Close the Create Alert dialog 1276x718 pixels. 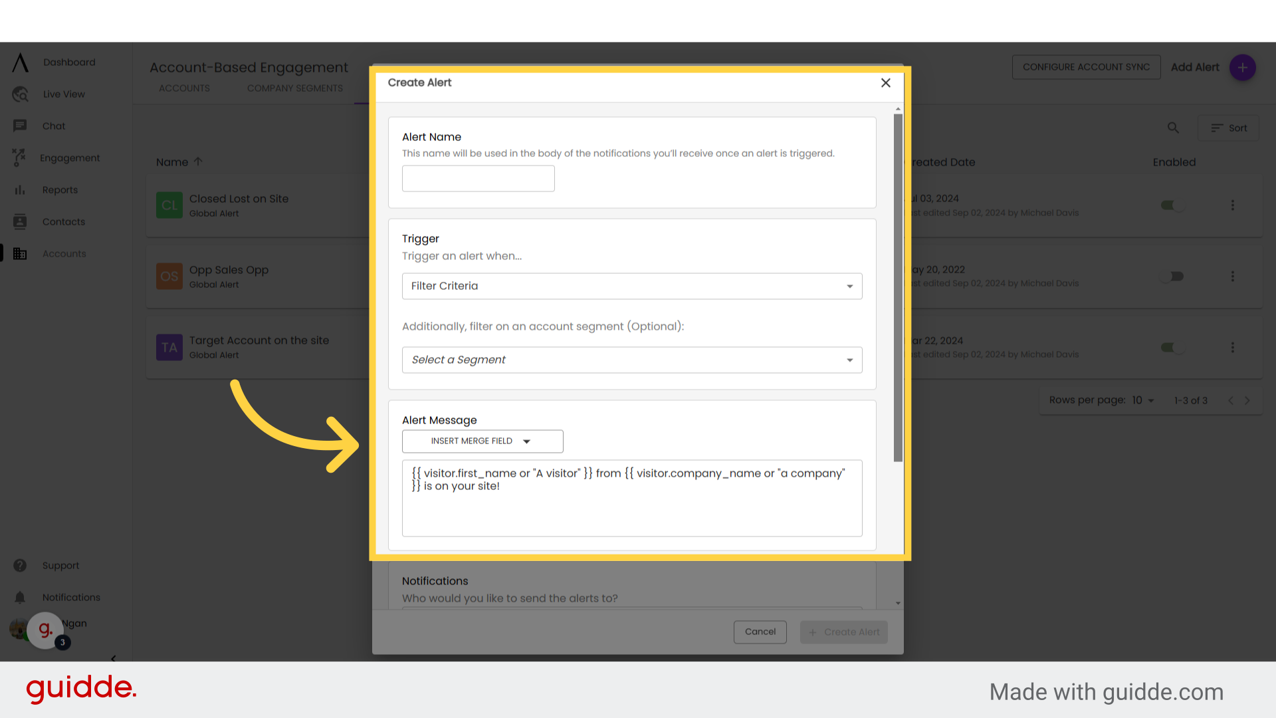[885, 83]
